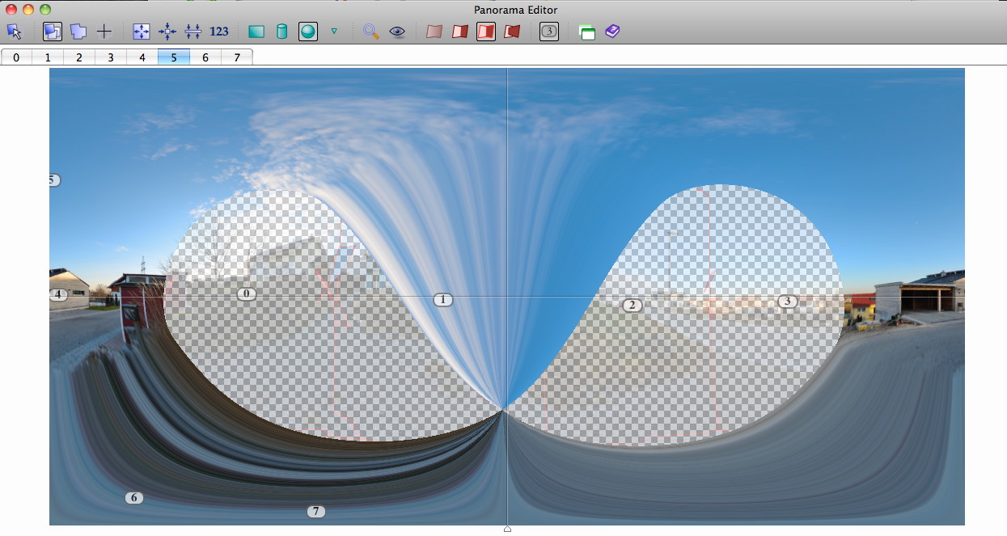Toggle the crosshair grid display
Viewport: 1007px width, 536px height.
104,32
